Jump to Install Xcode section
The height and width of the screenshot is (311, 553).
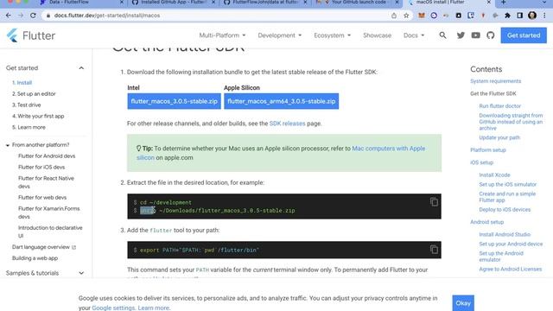pyautogui.click(x=494, y=175)
